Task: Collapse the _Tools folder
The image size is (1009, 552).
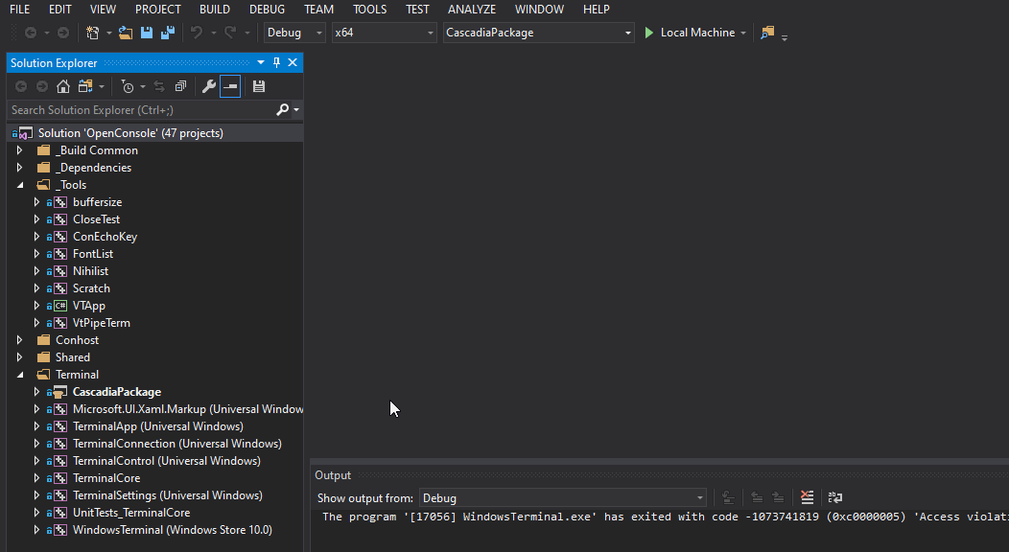Action: pos(19,185)
